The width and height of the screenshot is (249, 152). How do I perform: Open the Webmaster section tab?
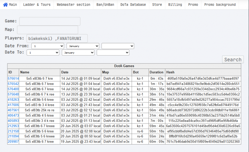pyautogui.click(x=74, y=5)
